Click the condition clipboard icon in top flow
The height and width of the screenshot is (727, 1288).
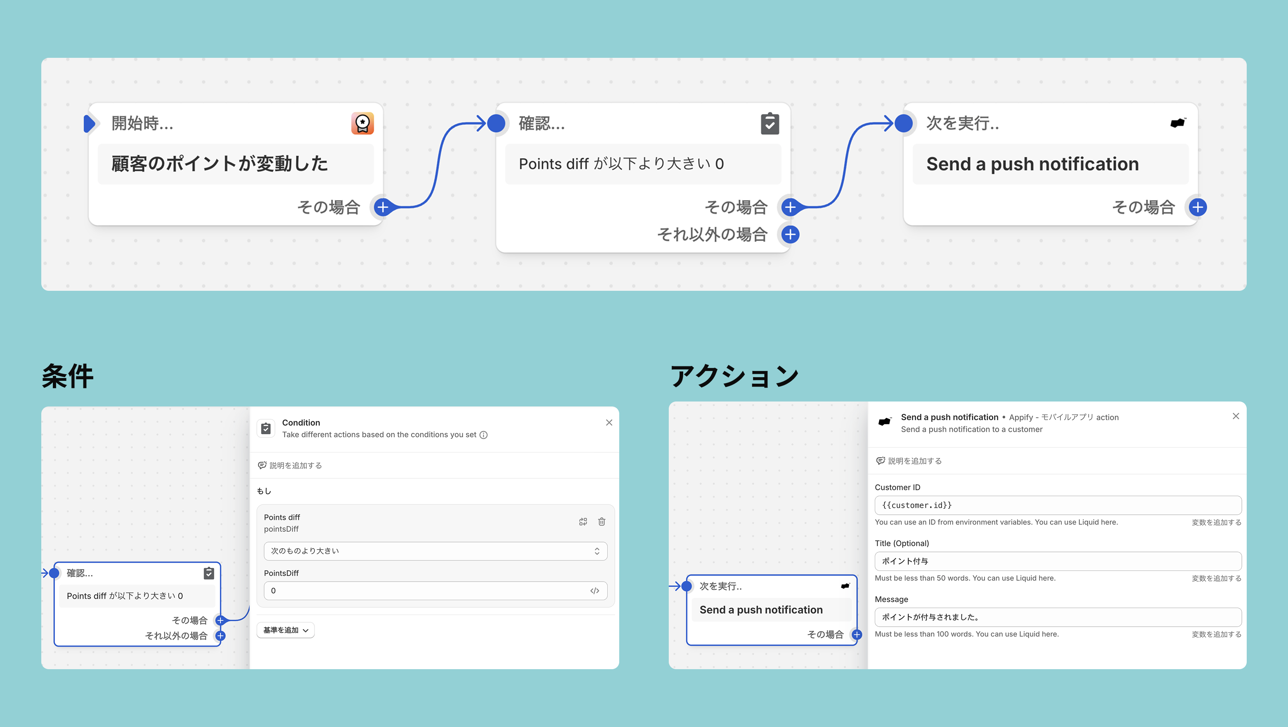(769, 124)
